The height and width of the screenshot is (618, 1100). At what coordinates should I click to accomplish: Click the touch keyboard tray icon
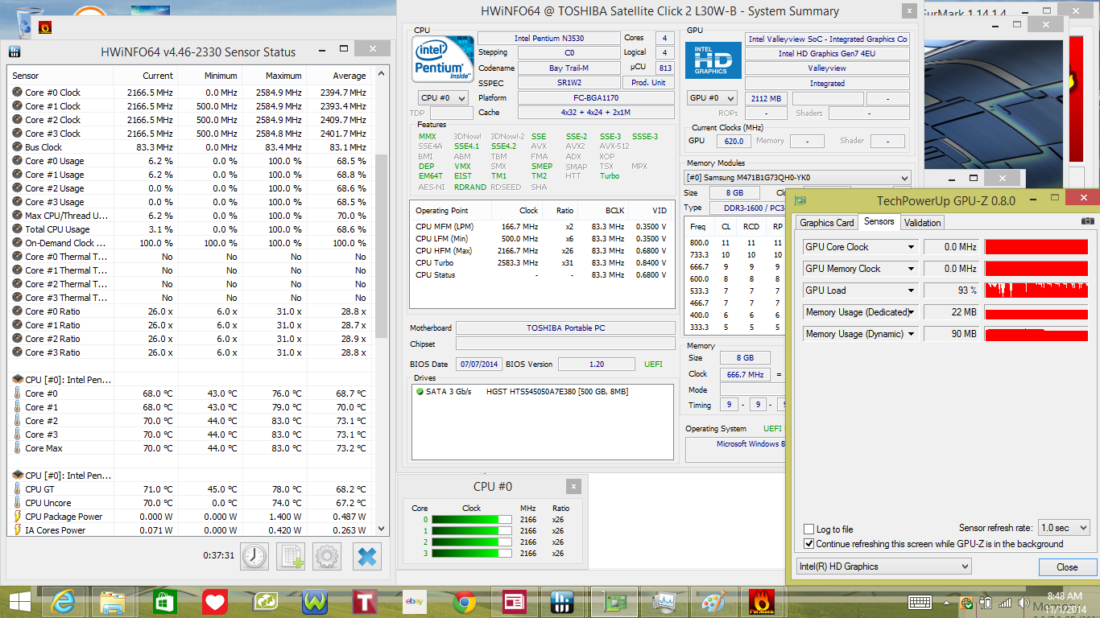[x=920, y=602]
